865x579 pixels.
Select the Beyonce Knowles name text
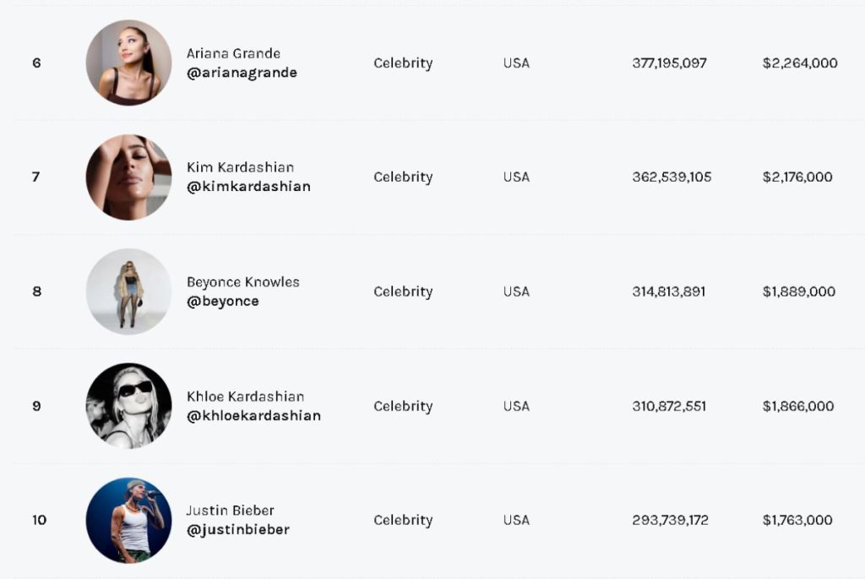pyautogui.click(x=242, y=282)
